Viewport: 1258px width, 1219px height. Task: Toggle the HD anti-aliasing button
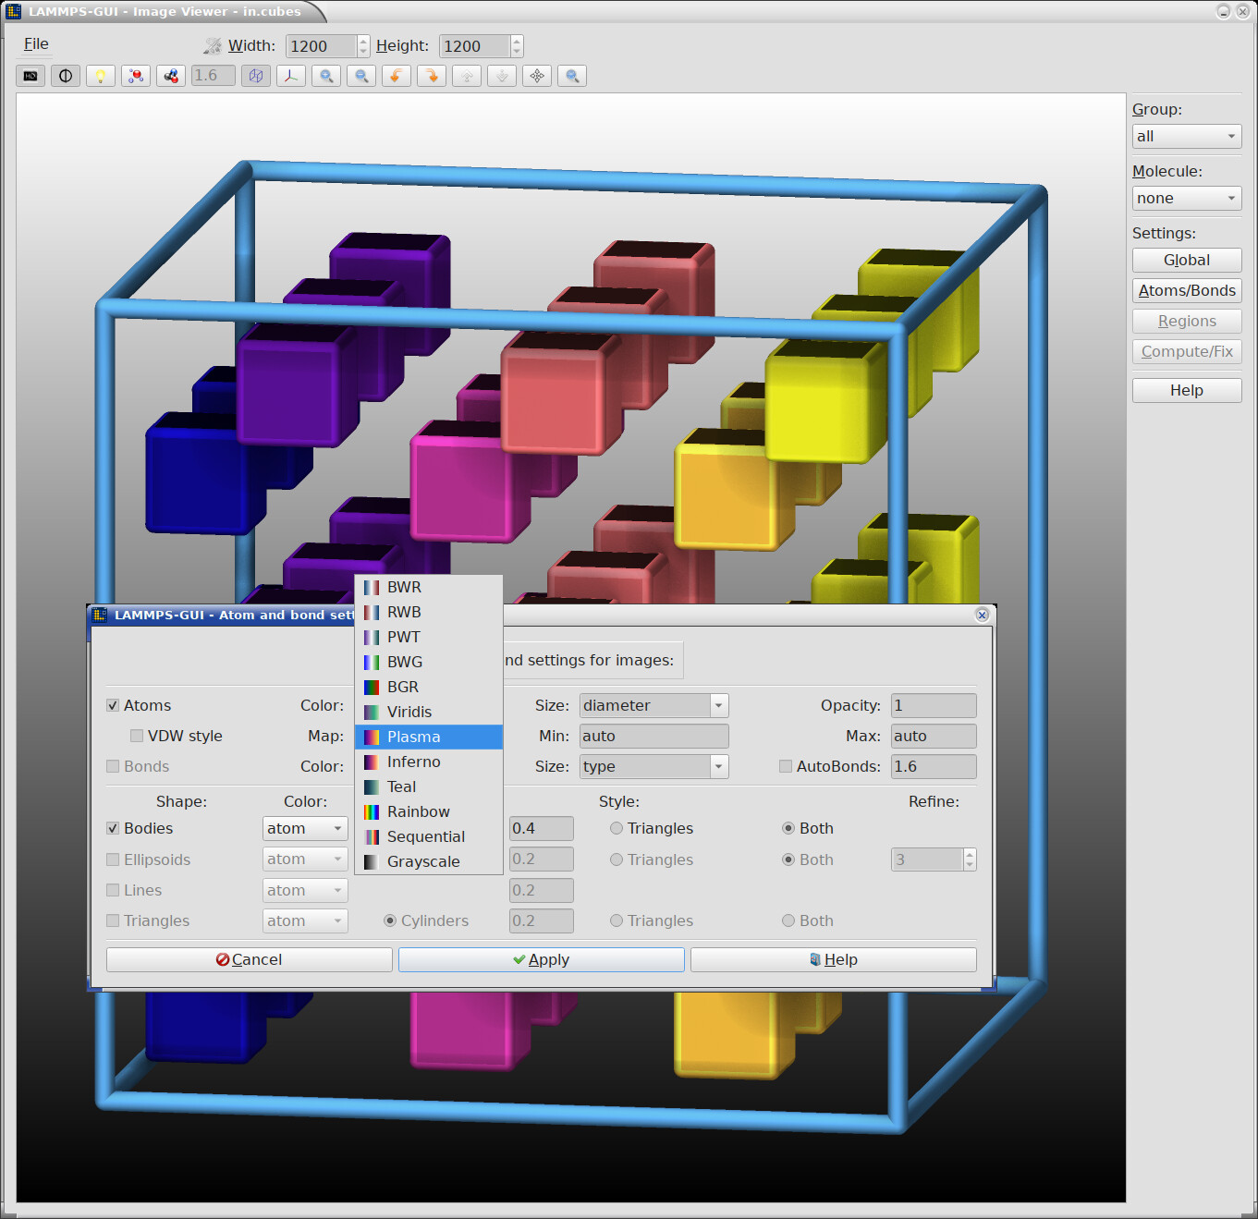tap(31, 76)
